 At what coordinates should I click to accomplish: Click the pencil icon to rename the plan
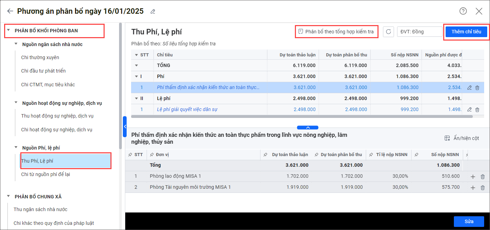tap(153, 12)
